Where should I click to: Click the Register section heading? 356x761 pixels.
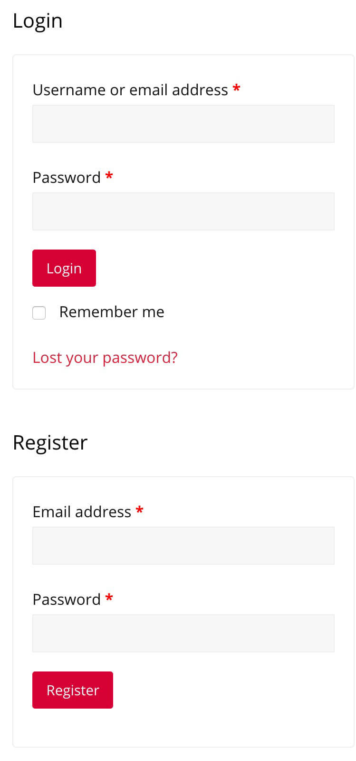tap(50, 442)
